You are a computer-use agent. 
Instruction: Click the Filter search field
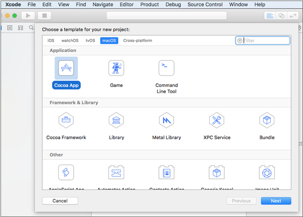[x=266, y=40]
